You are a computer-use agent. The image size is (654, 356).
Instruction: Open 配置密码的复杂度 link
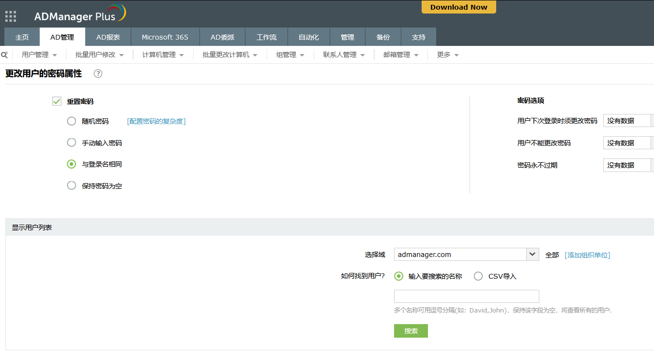[156, 121]
